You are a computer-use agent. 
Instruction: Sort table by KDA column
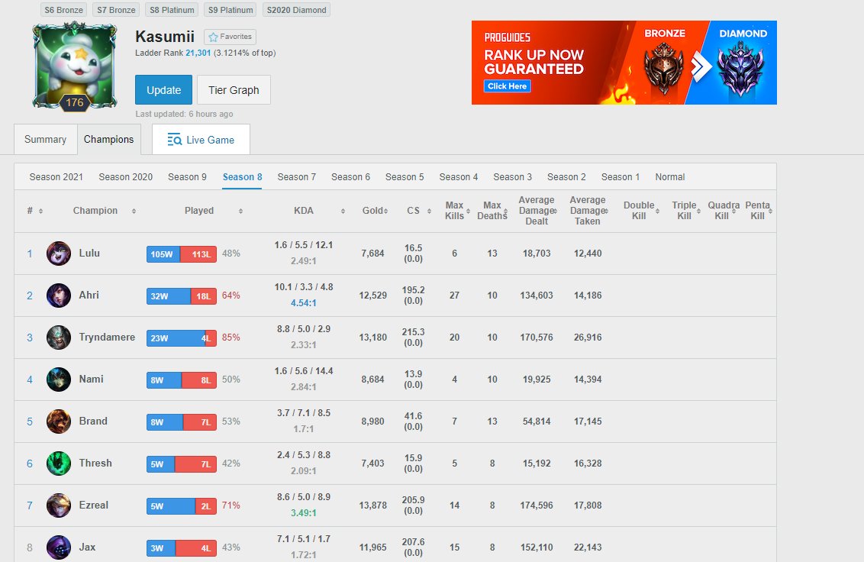[x=319, y=211]
